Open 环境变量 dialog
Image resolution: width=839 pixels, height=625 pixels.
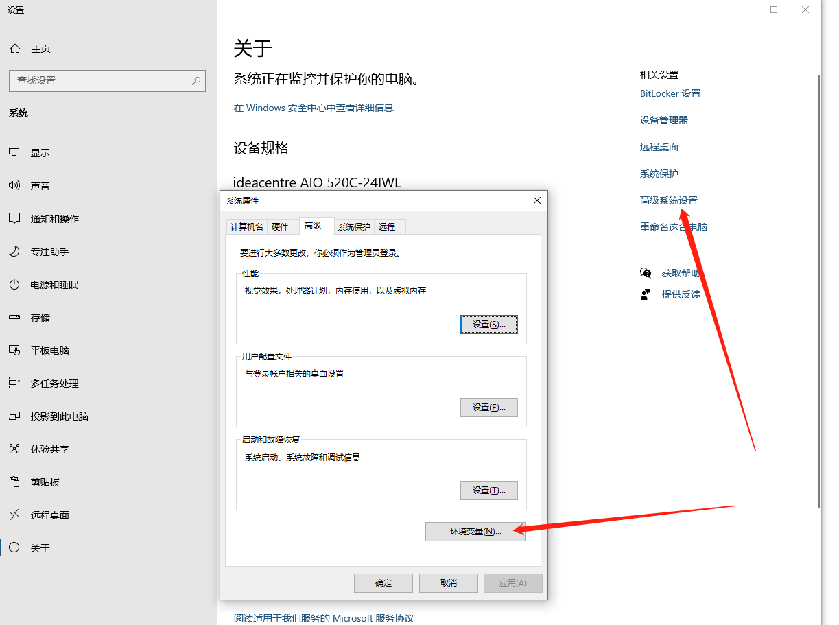click(x=475, y=531)
